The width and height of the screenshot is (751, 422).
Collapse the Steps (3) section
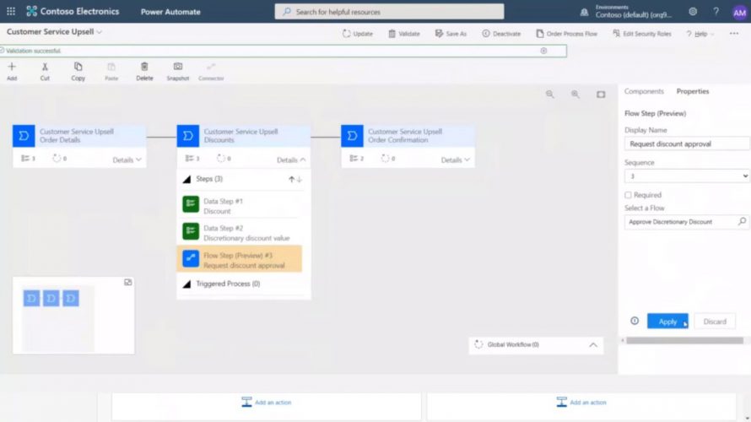pos(186,179)
